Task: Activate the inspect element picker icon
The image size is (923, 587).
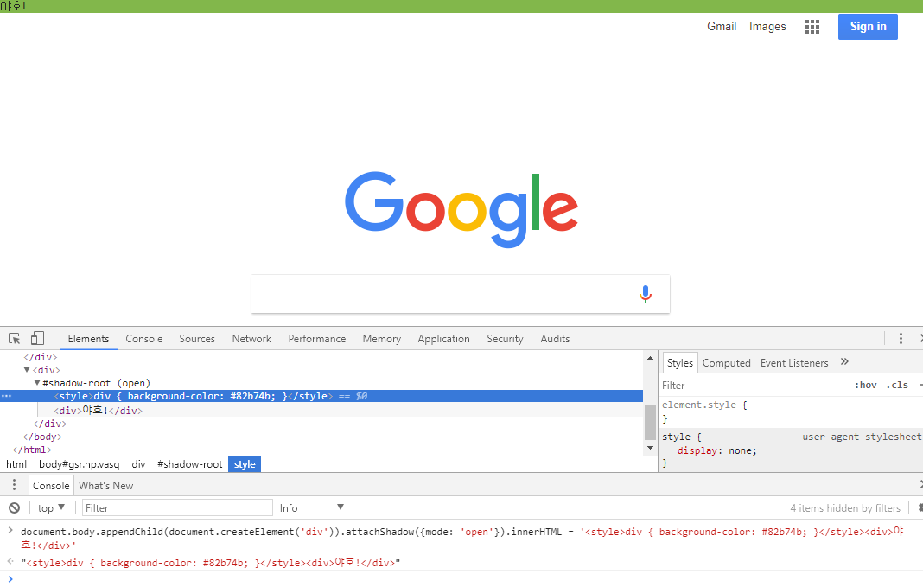Action: 14,339
